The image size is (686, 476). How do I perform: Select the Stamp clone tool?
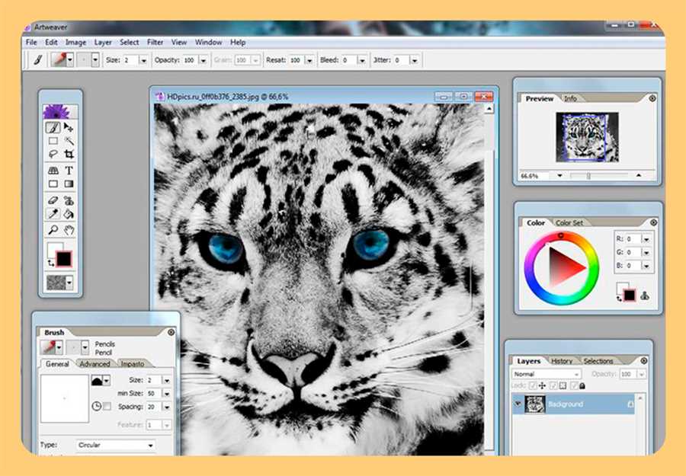click(x=69, y=200)
